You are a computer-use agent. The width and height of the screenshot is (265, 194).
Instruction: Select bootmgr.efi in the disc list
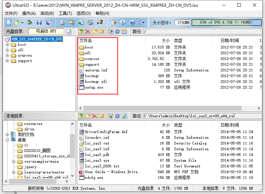pos(93,82)
